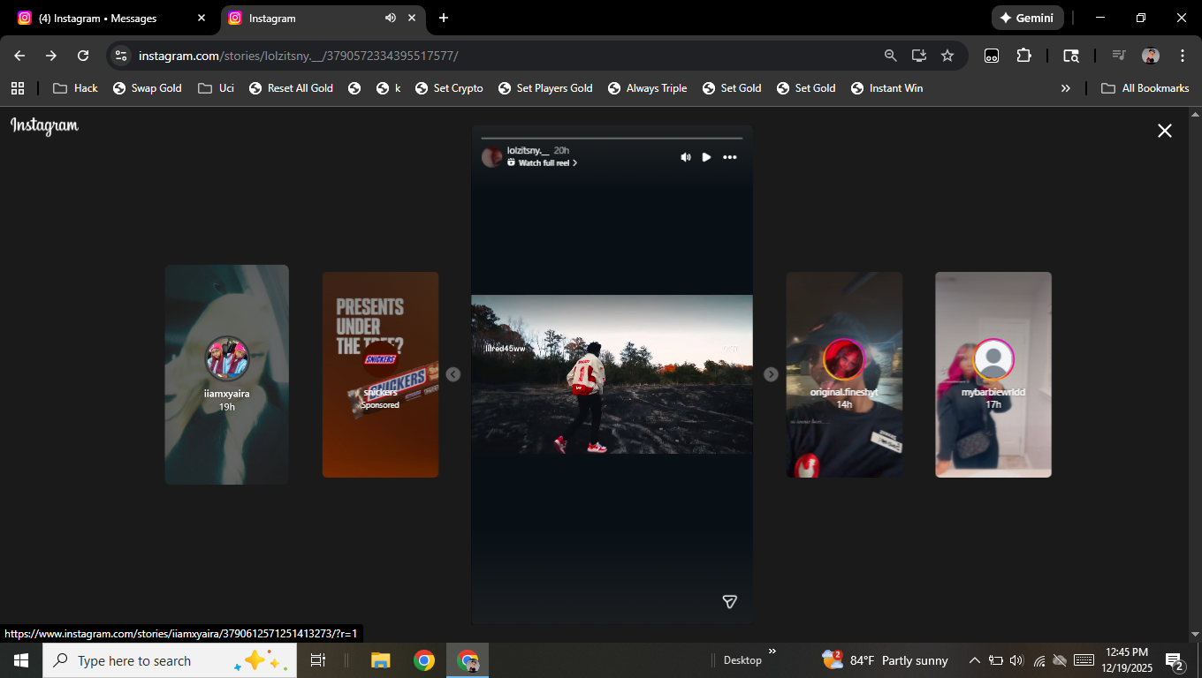Close the Instagram Messages tab

tap(202, 18)
